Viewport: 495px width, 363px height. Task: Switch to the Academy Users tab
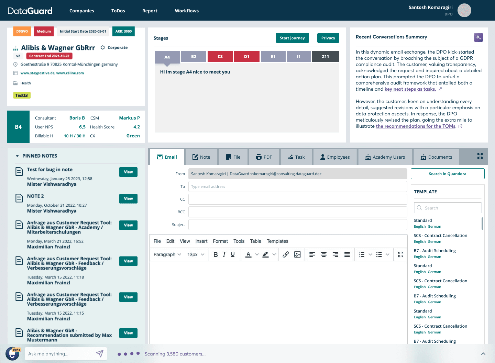pyautogui.click(x=385, y=157)
